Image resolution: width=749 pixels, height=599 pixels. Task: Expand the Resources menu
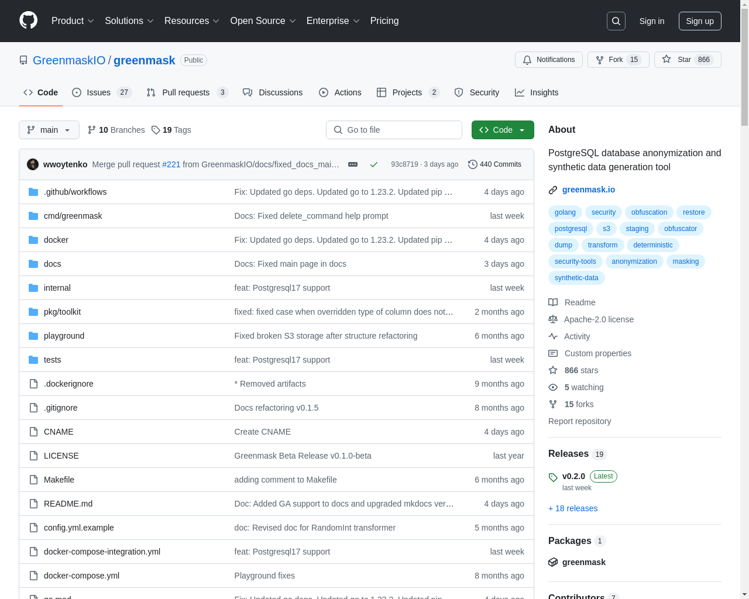[192, 21]
